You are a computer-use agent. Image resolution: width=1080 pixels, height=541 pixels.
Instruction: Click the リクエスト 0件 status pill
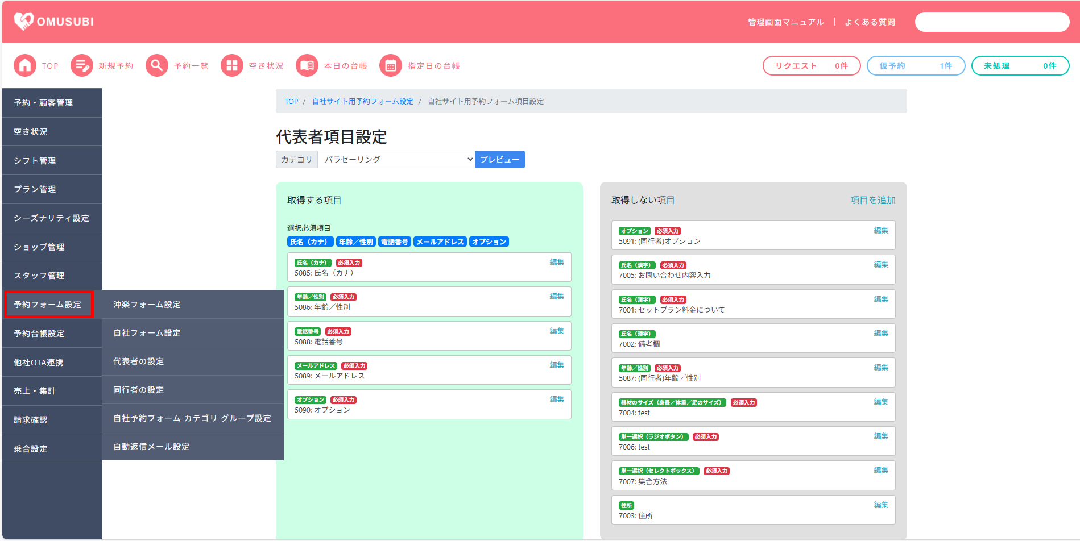pyautogui.click(x=811, y=66)
